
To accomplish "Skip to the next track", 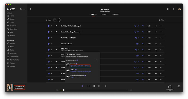I will point(99,86).
